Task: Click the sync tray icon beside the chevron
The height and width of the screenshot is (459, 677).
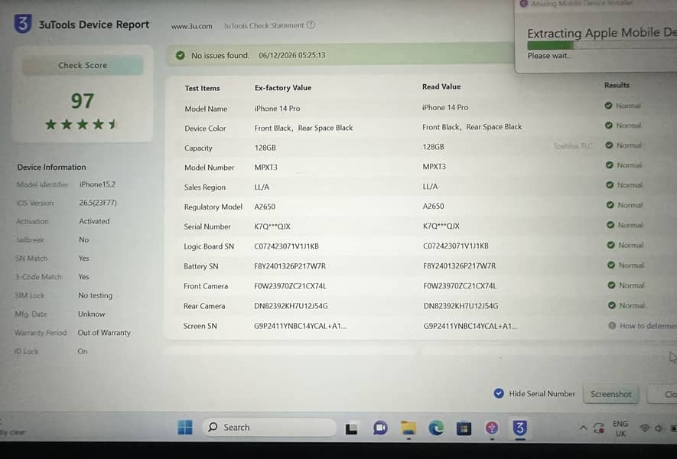Action: tap(599, 428)
